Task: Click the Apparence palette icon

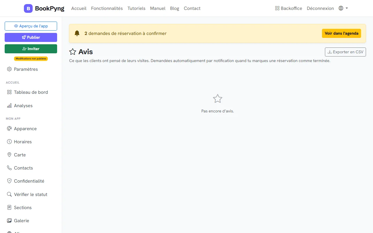Action: point(9,129)
